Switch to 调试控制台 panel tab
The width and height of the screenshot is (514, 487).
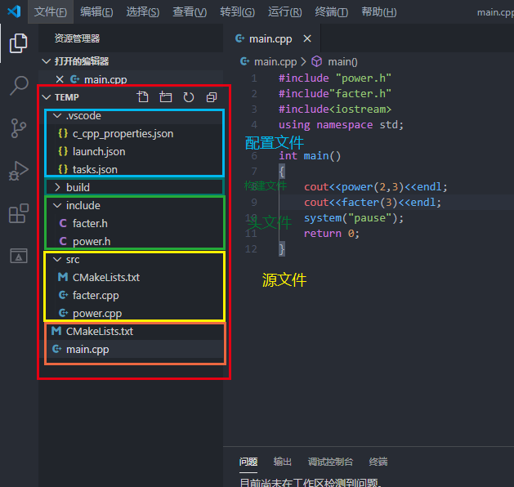(x=330, y=462)
